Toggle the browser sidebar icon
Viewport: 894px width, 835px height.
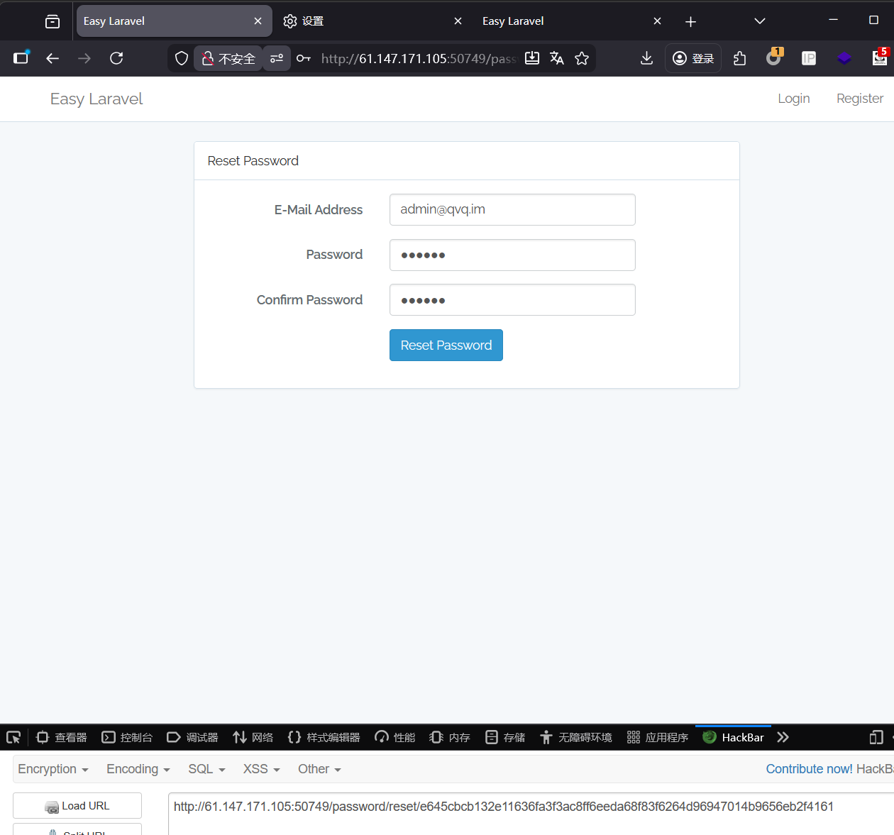point(21,57)
